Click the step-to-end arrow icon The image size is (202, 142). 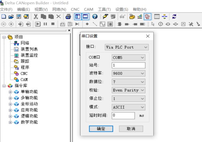(77, 24)
